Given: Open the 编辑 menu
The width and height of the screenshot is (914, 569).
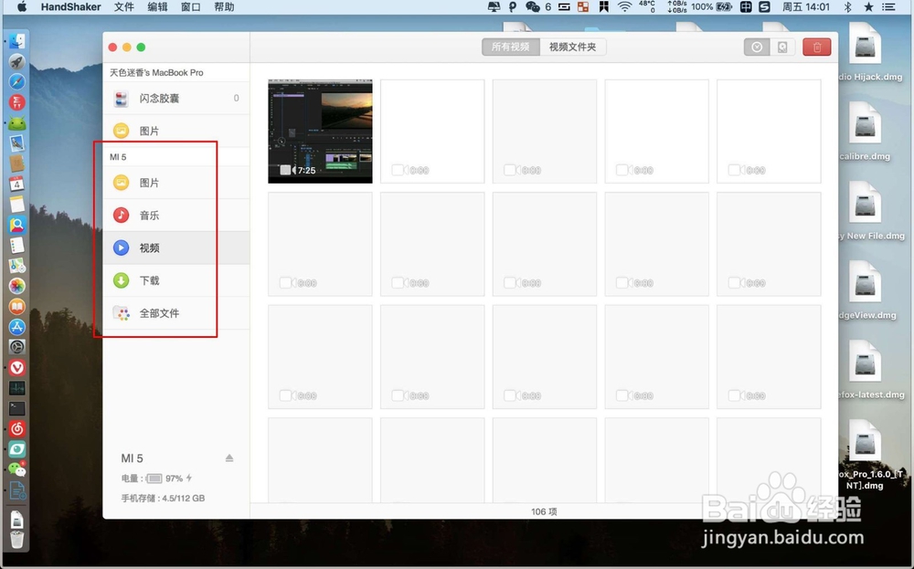Looking at the screenshot, I should click(157, 7).
